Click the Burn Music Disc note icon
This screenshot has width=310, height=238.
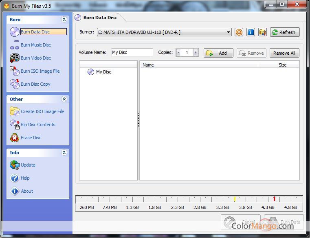(x=15, y=45)
